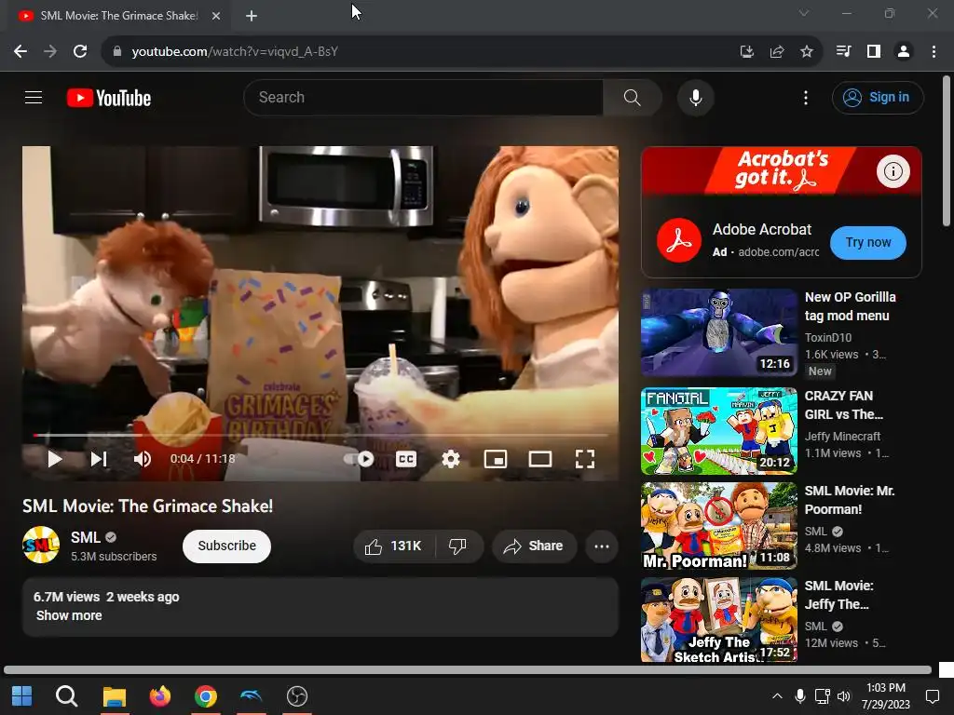Open ad info icon on Acrobat banner
954x715 pixels.
click(893, 171)
